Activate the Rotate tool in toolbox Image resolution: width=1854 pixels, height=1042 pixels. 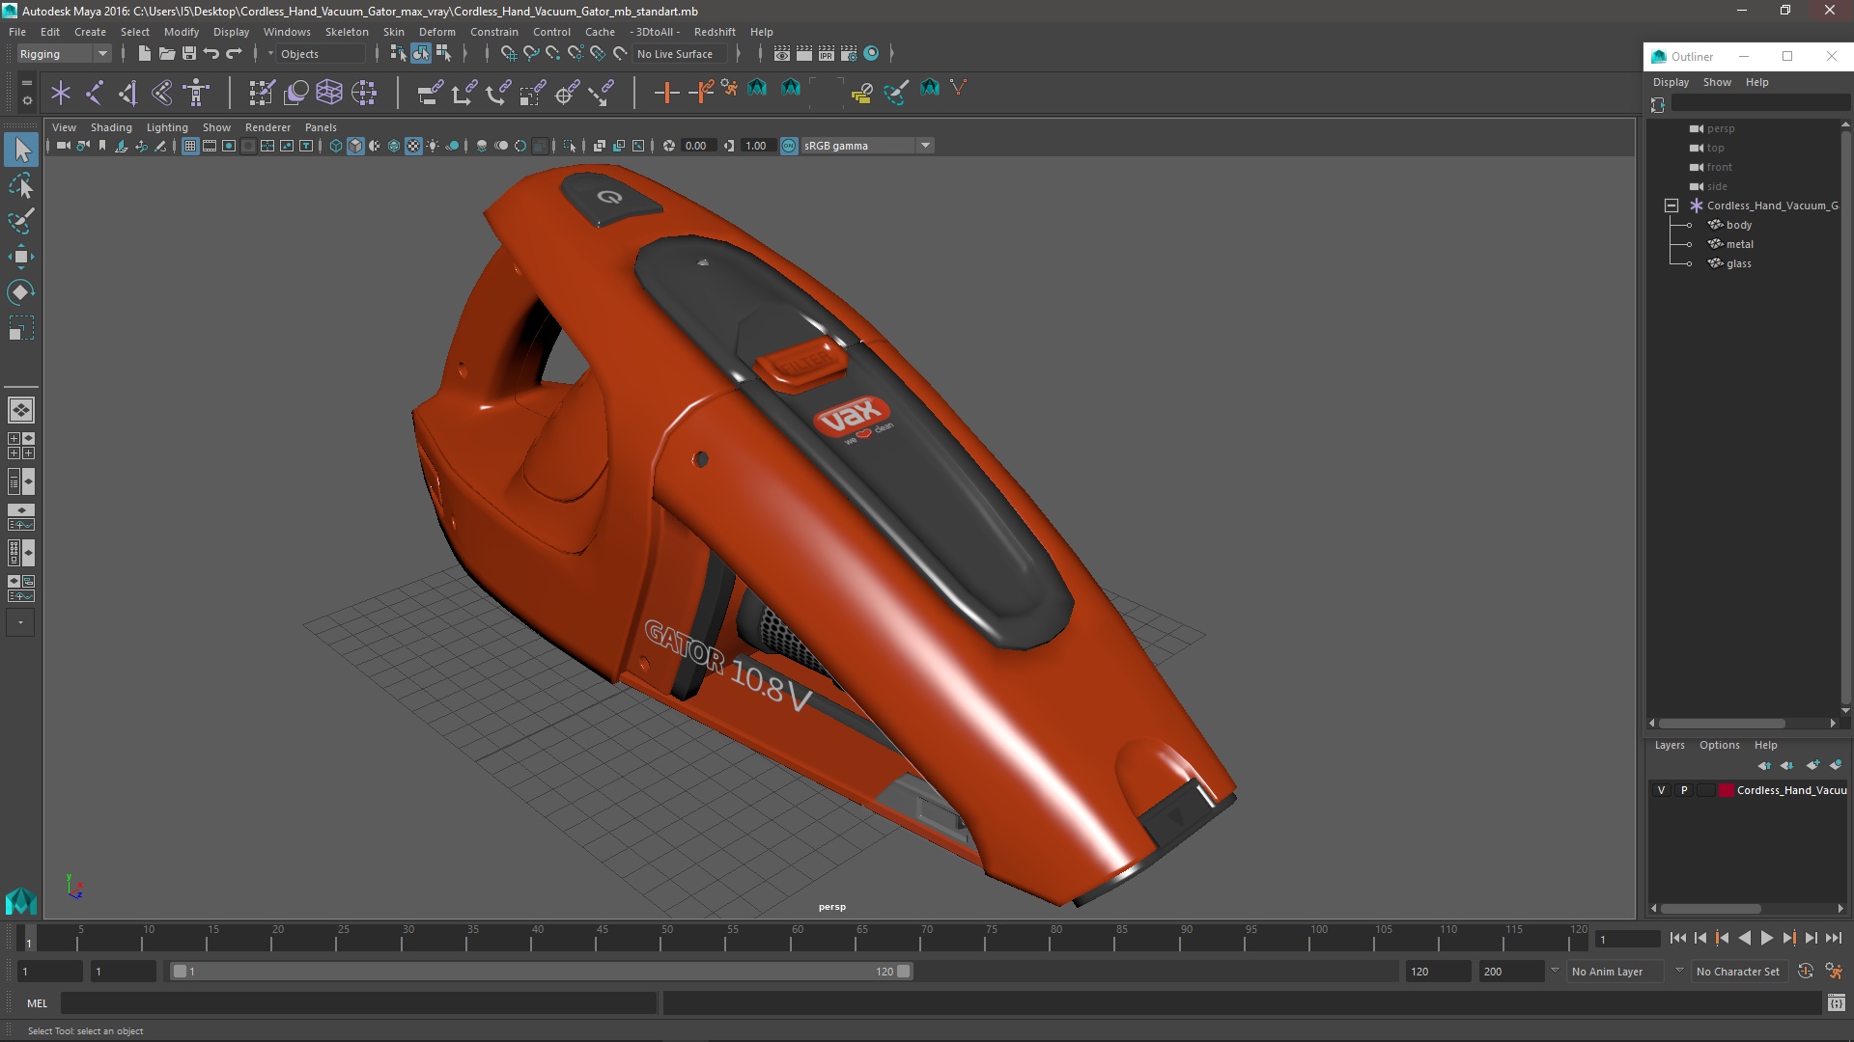coord(21,292)
